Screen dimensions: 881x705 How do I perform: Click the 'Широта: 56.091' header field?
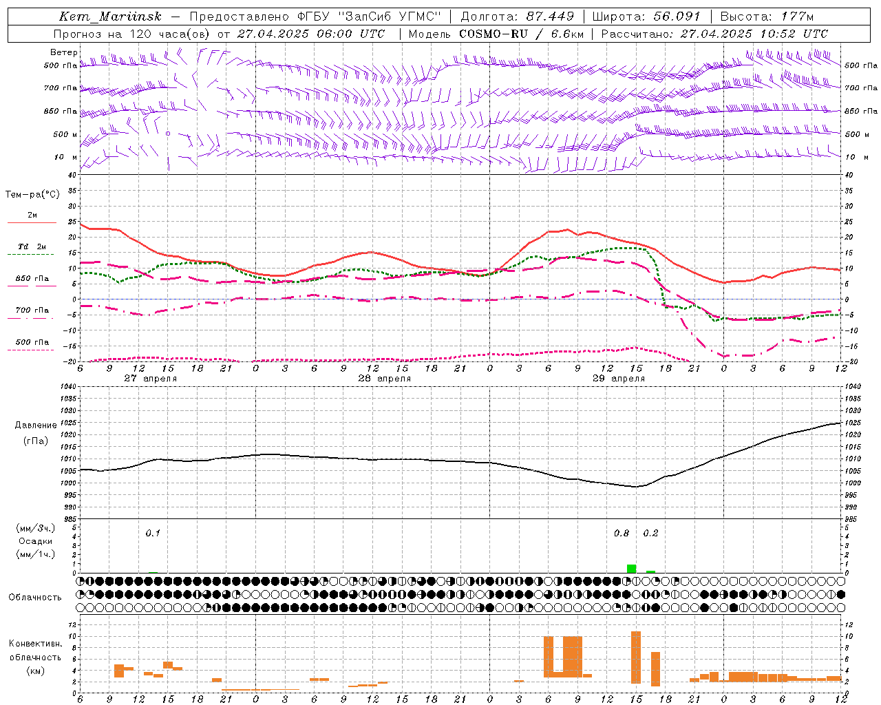pos(646,17)
